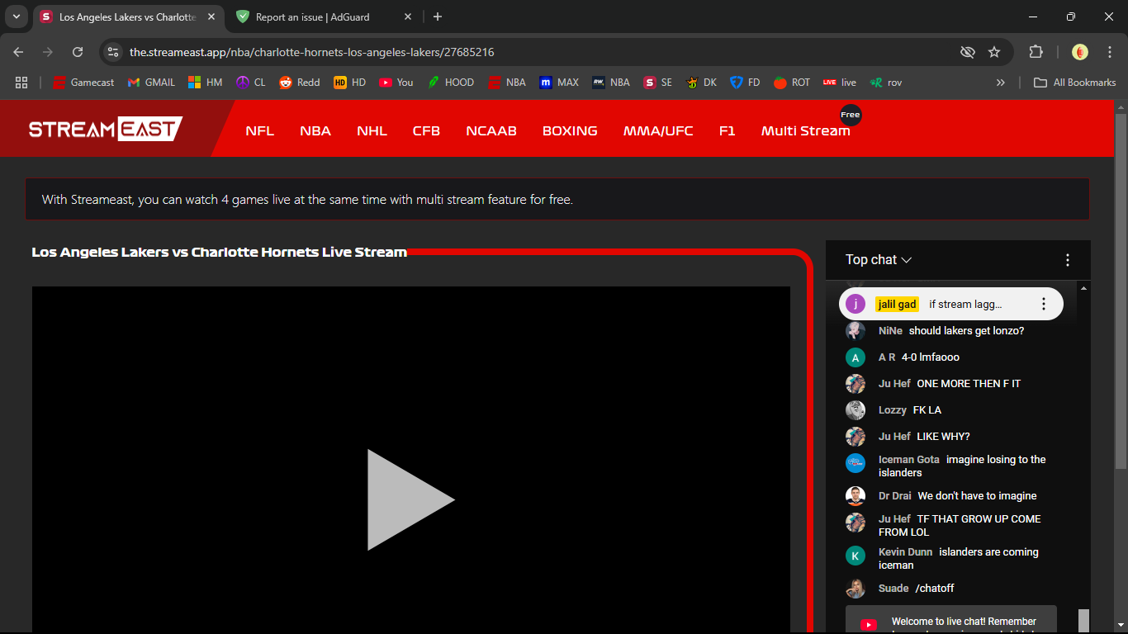Click jalil gad's avatar
This screenshot has width=1128, height=634.
pos(855,304)
